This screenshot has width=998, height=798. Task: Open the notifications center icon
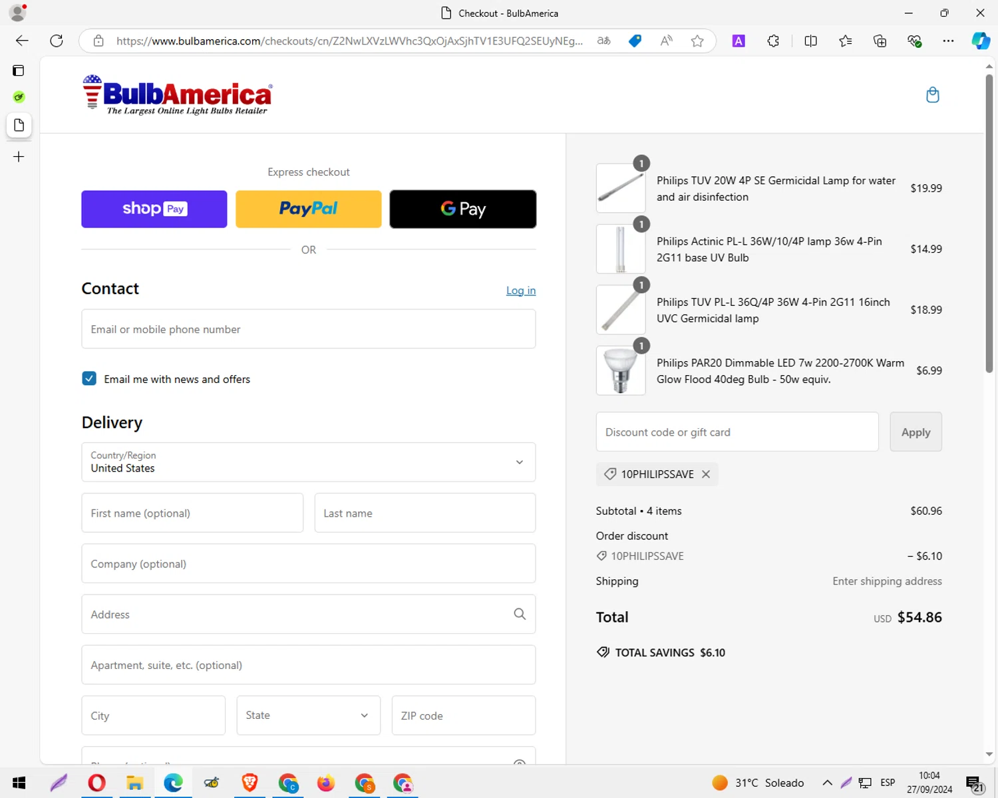975,783
